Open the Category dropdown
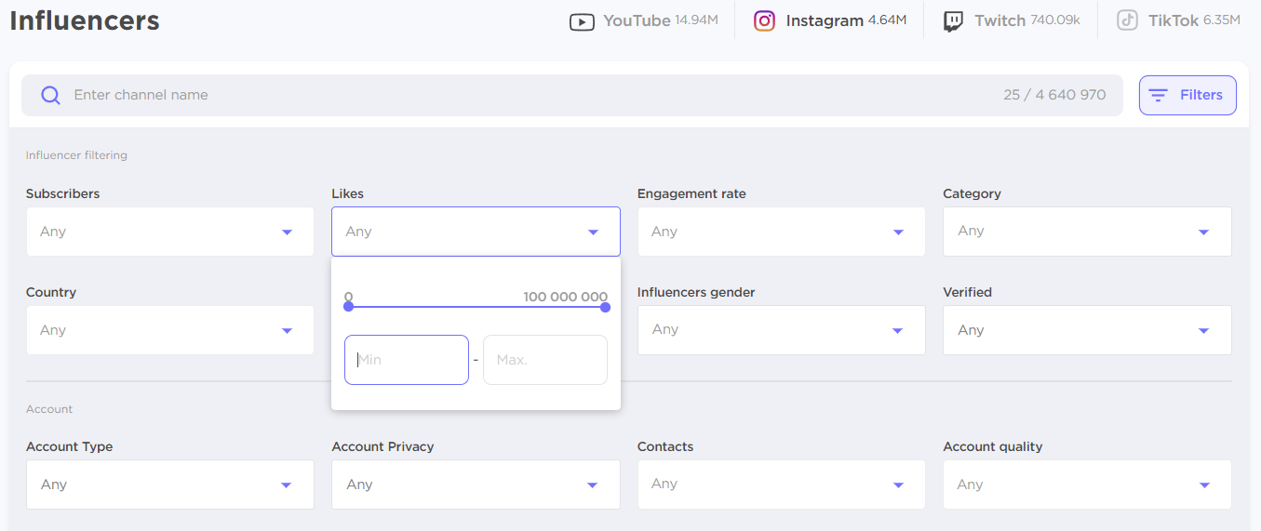Viewport: 1261px width, 531px height. pyautogui.click(x=1086, y=232)
